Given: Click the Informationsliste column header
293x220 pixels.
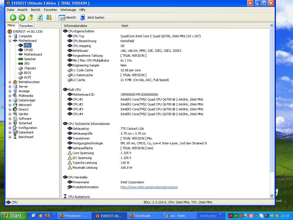Looking at the screenshot, I should point(90,26).
